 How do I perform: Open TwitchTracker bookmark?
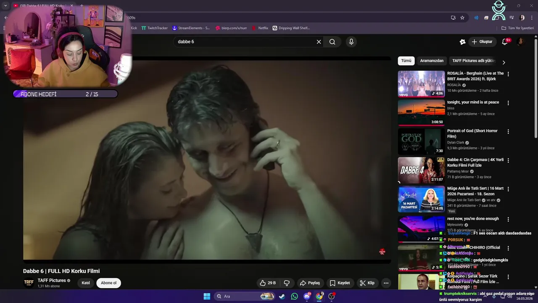(x=154, y=28)
